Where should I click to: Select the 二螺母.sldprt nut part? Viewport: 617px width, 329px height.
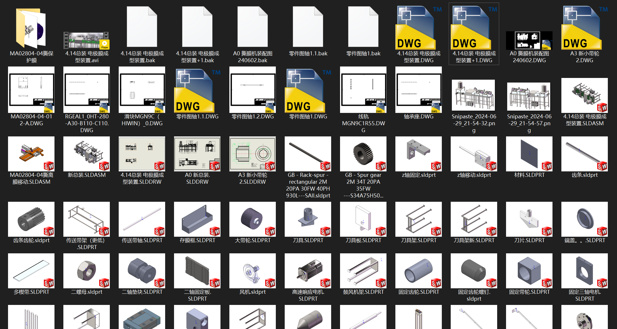point(87,271)
